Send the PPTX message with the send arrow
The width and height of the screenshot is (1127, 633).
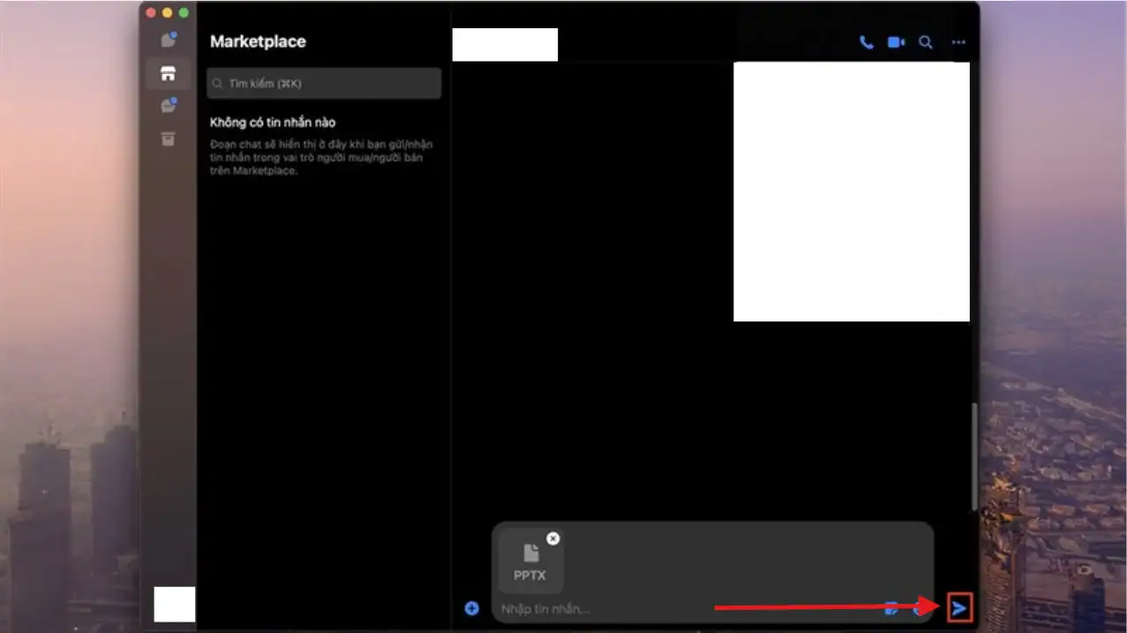(x=959, y=607)
